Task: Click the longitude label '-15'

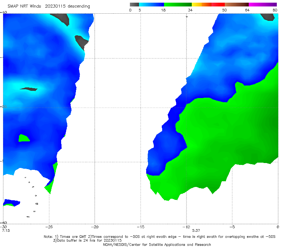Action: pos(140,227)
